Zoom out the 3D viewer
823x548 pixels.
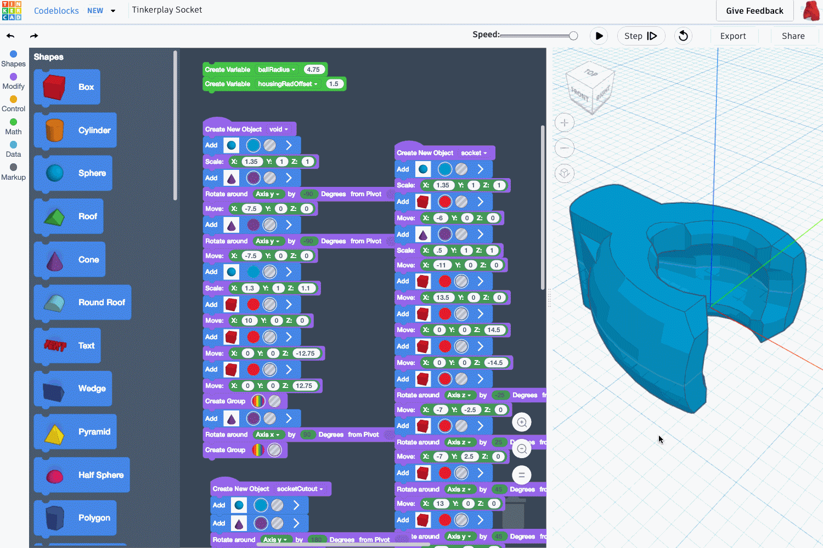click(x=564, y=148)
